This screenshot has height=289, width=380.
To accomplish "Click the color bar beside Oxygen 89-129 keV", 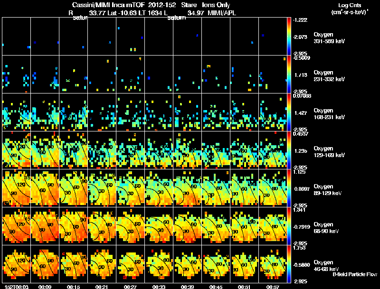I will (x=289, y=188).
